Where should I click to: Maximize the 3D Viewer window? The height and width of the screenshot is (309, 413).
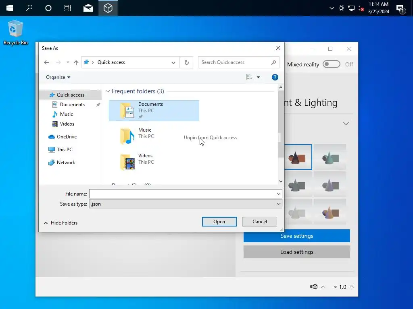[330, 49]
